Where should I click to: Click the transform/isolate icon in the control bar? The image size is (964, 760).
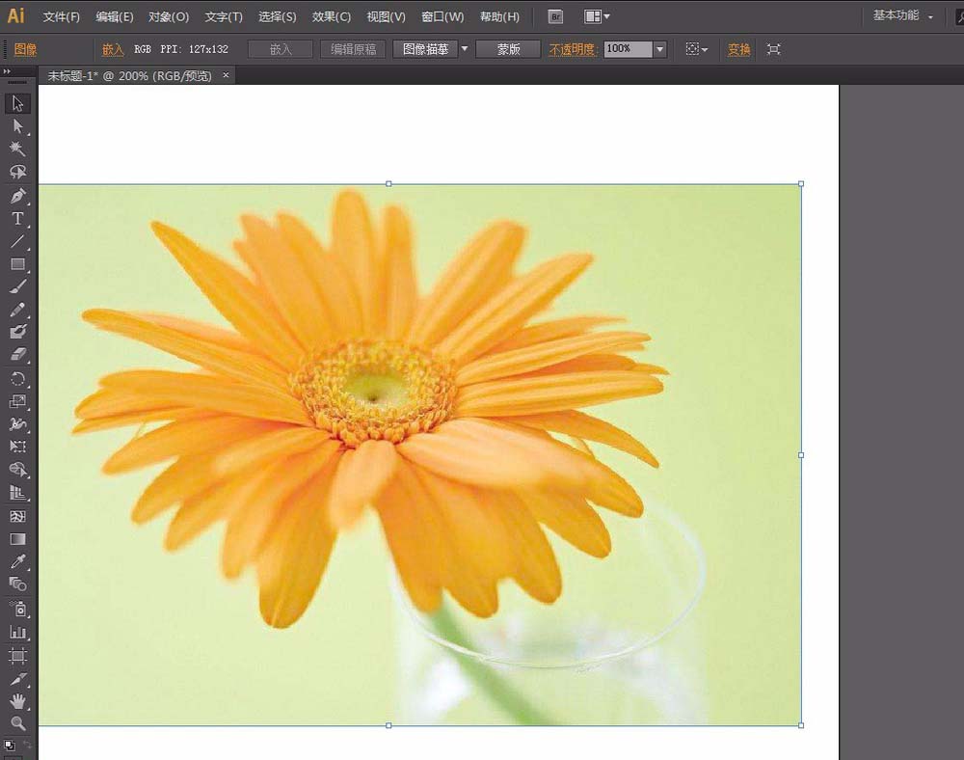[x=773, y=49]
